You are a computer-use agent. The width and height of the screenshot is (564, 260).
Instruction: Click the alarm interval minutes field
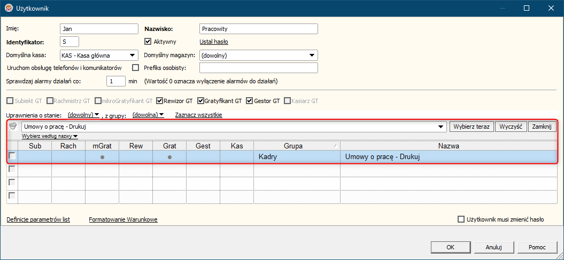pos(116,81)
